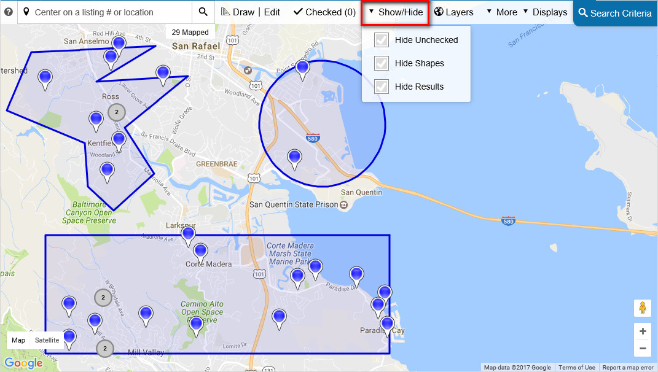This screenshot has width=658, height=372.
Task: Open the 2-listing cluster next to Ross
Action: [117, 112]
